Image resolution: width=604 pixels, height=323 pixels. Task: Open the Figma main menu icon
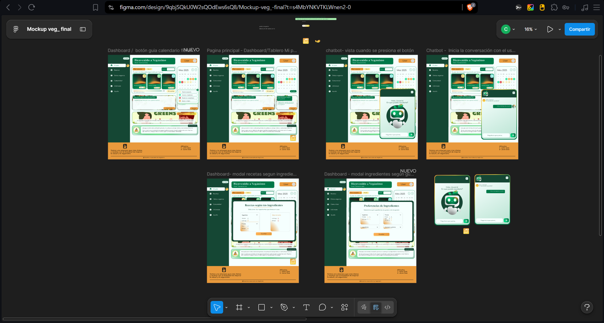click(x=16, y=29)
